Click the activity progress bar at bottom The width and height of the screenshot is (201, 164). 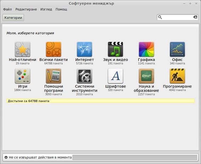pos(135,157)
